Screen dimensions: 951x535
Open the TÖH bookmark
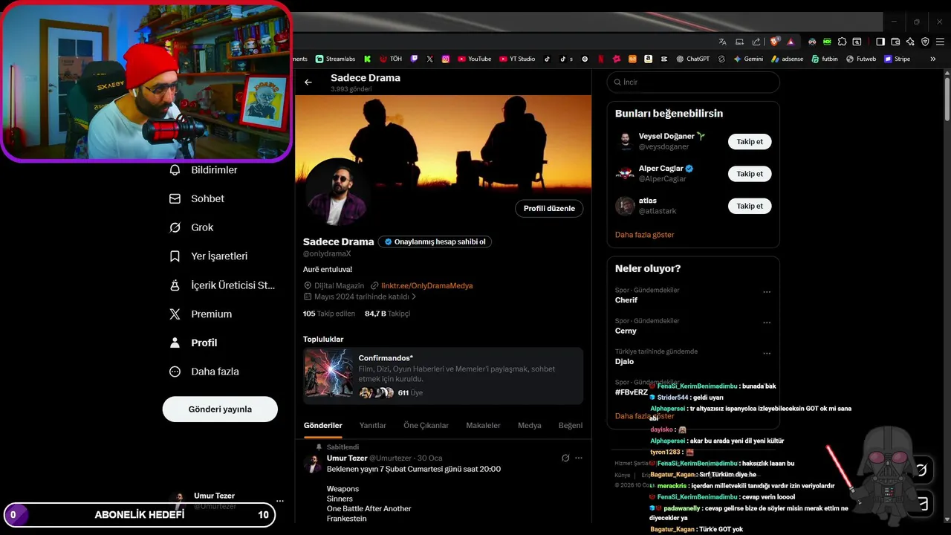[391, 59]
